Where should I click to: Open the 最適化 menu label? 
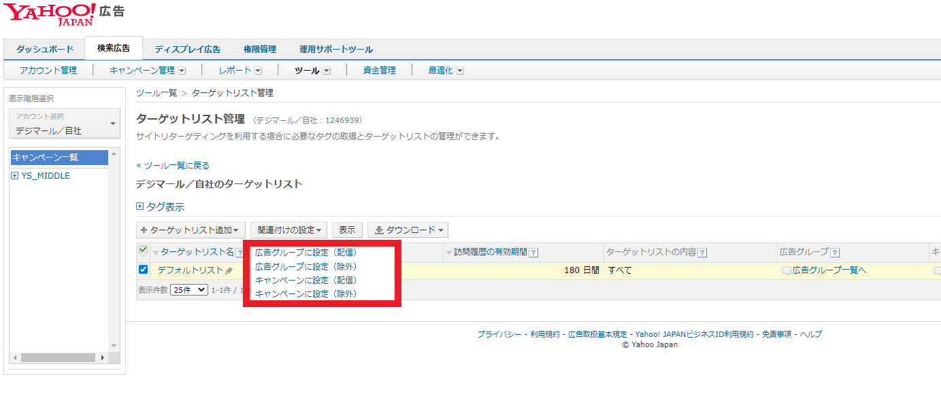click(x=441, y=70)
